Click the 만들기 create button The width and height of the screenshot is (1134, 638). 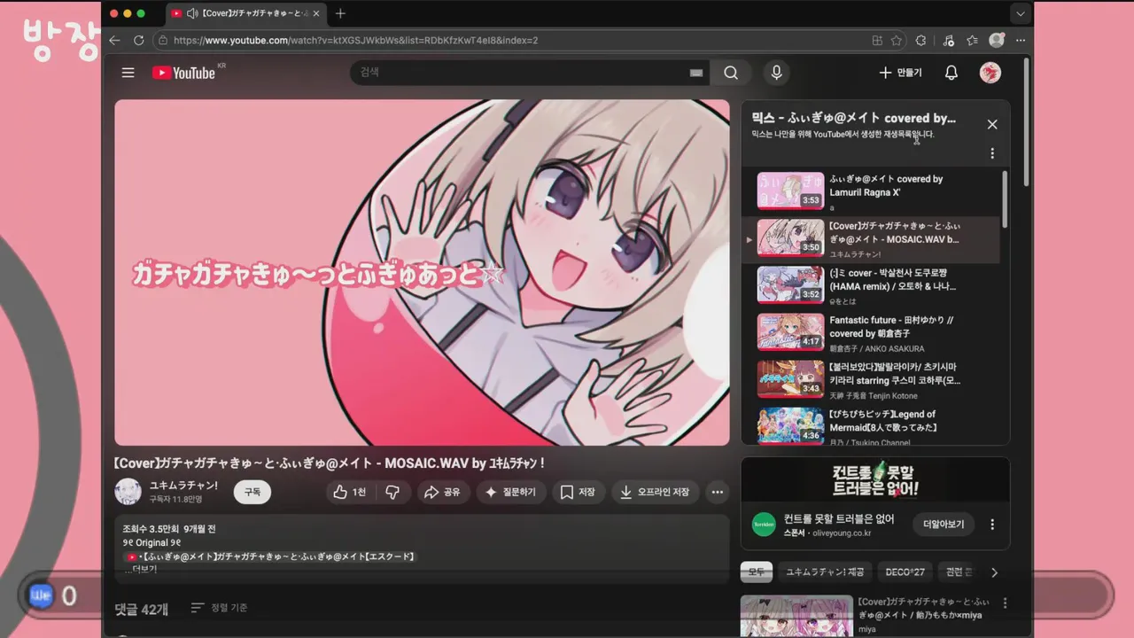(x=900, y=73)
